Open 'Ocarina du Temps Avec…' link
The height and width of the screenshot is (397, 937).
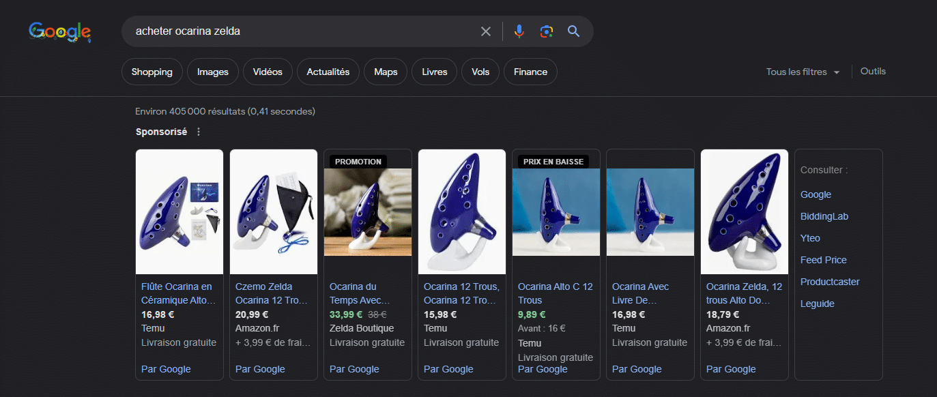coord(360,293)
